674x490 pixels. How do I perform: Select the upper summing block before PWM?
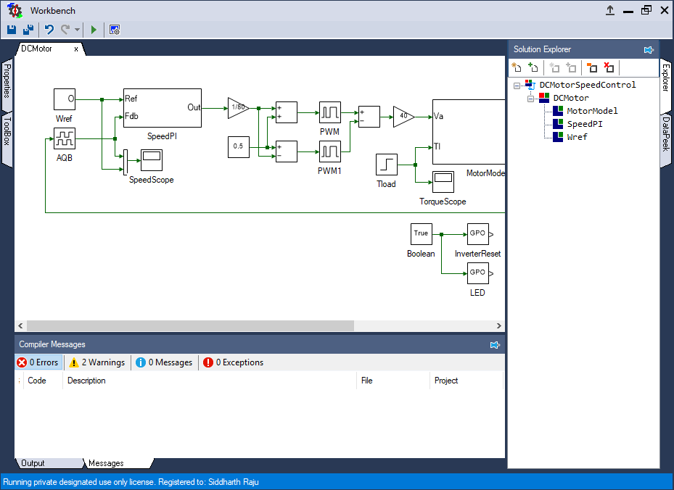tap(287, 112)
